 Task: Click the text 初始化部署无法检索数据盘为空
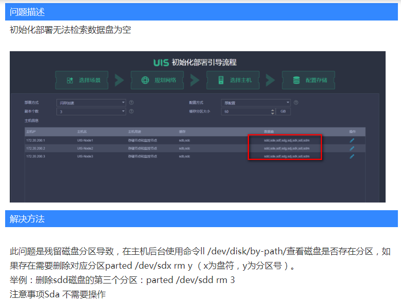tap(70, 30)
